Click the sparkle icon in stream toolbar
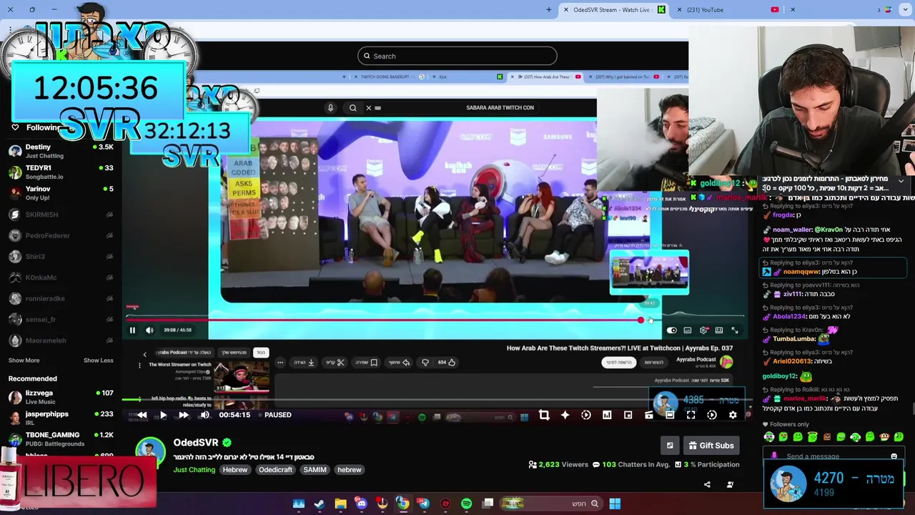Viewport: 915px width, 515px height. tap(565, 415)
